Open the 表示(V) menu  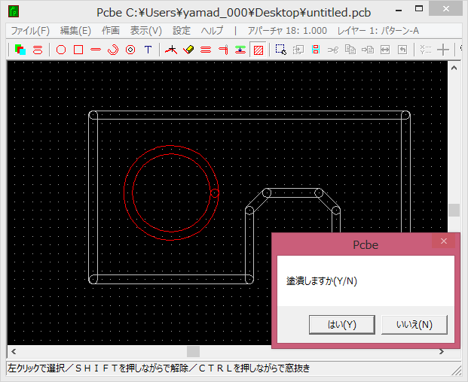145,31
